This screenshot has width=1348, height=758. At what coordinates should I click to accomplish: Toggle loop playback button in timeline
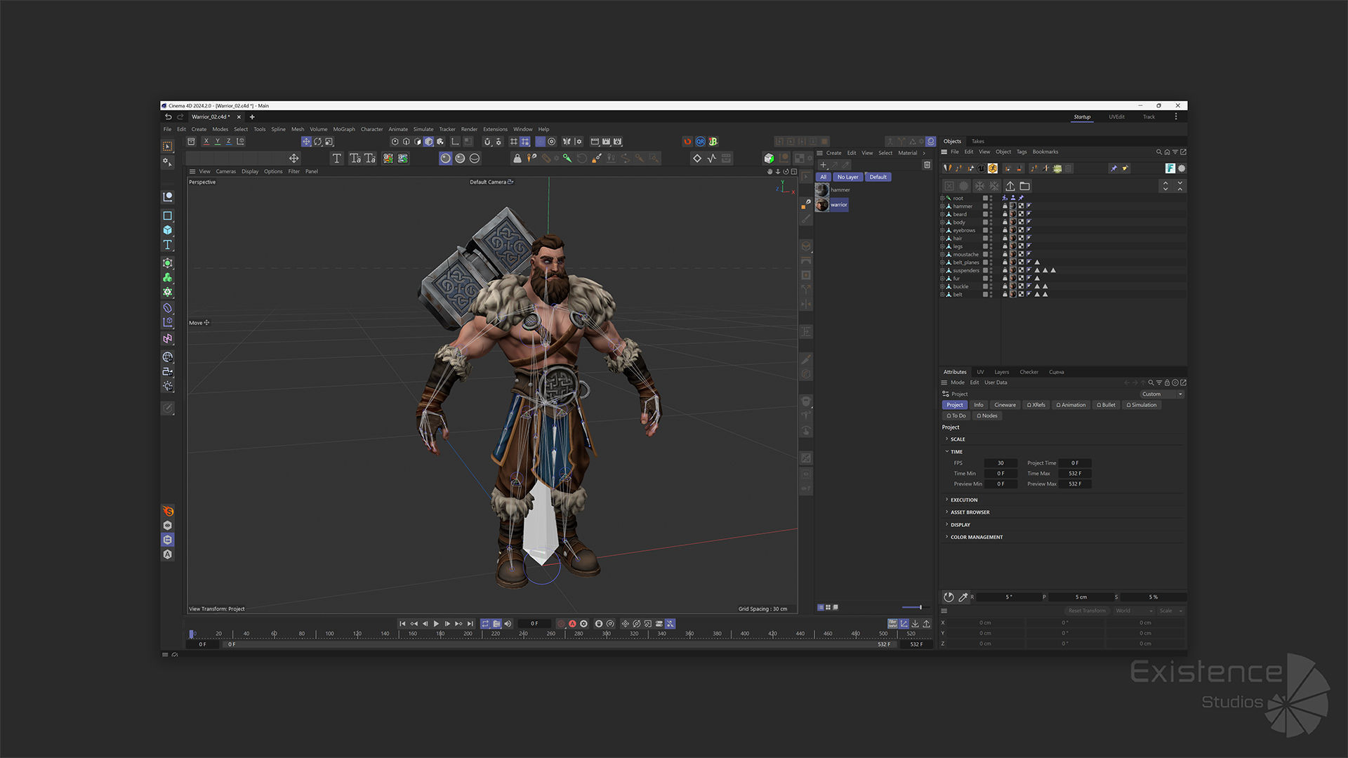[x=485, y=624]
